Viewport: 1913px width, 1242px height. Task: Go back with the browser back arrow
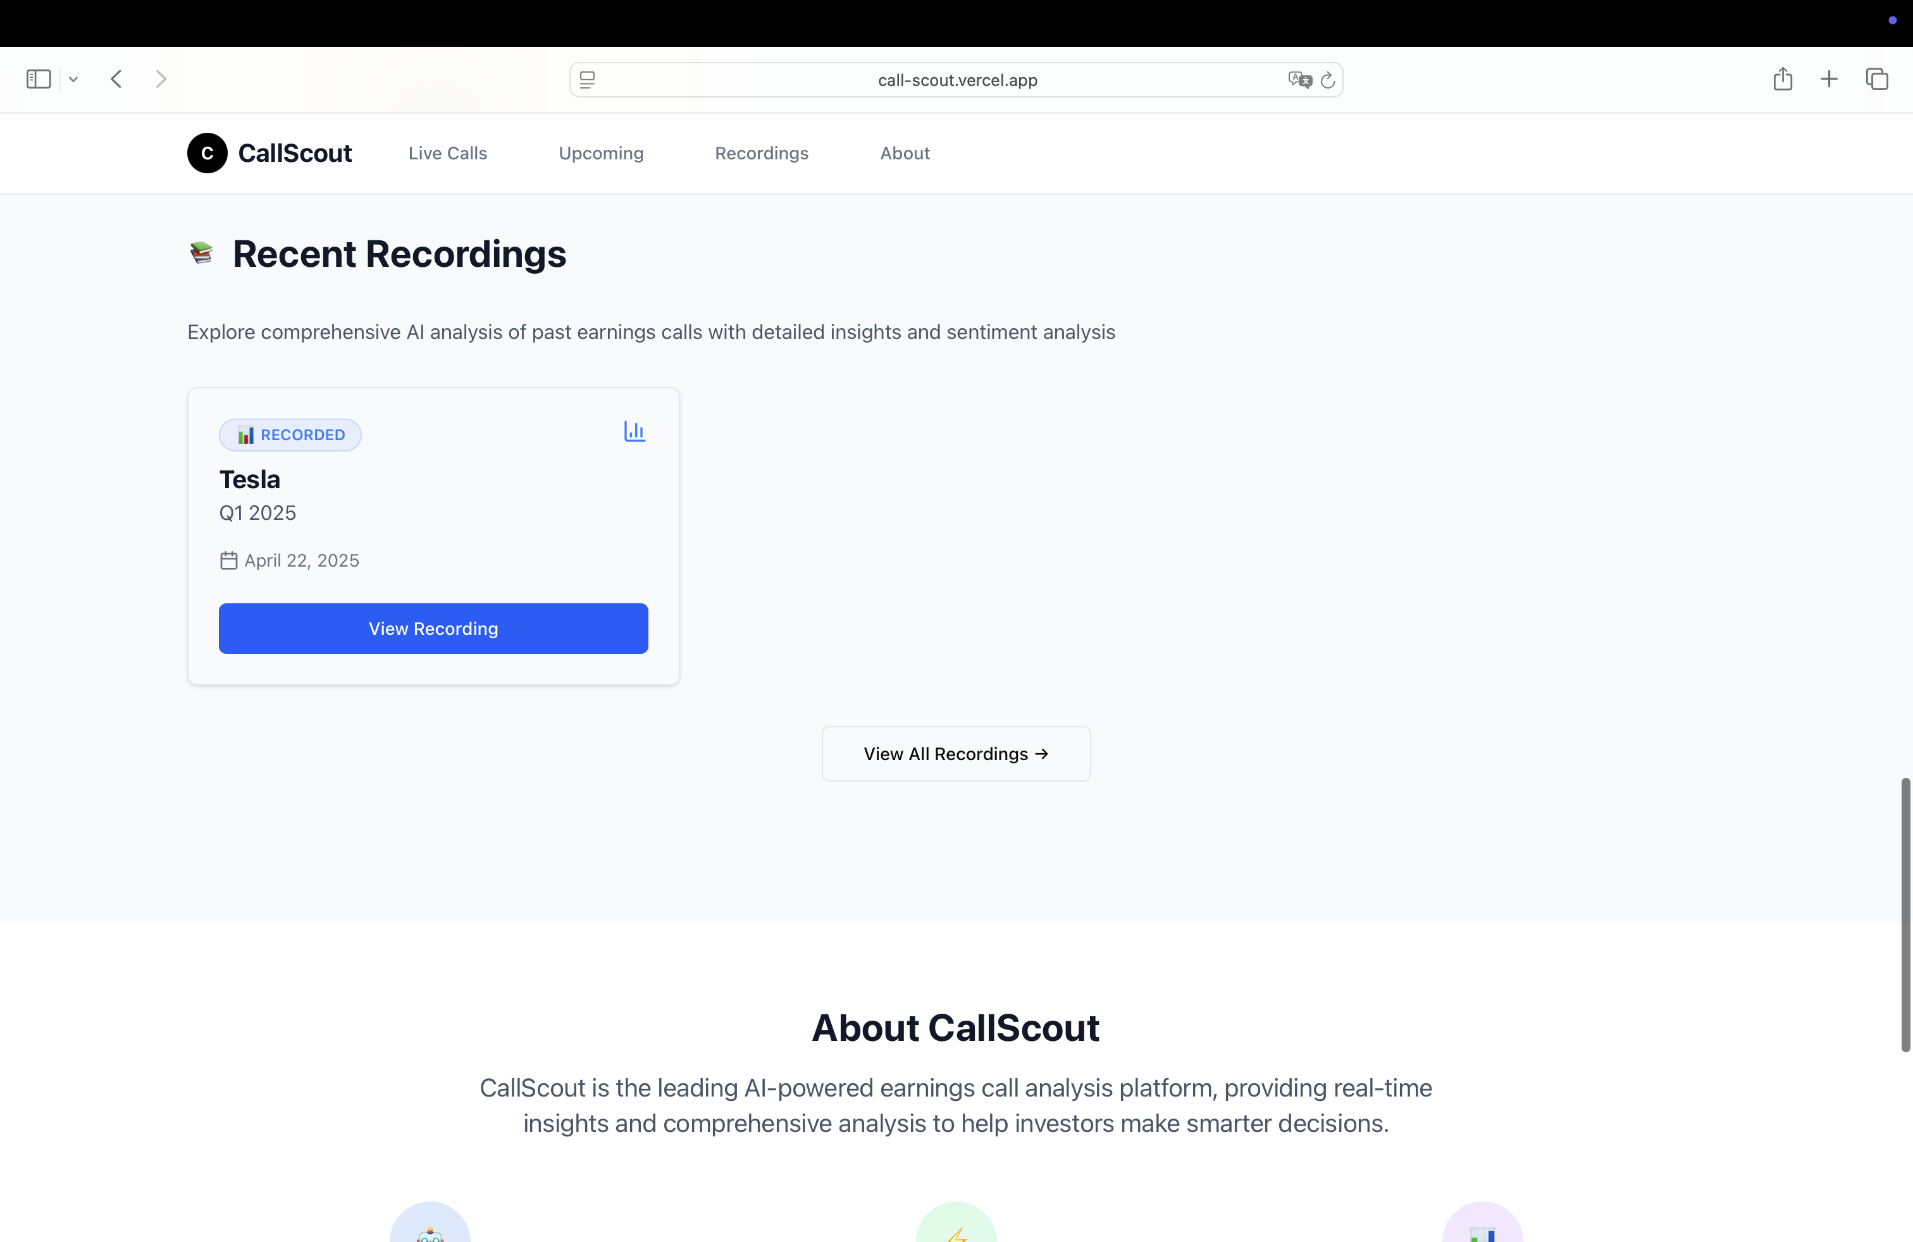click(x=116, y=78)
